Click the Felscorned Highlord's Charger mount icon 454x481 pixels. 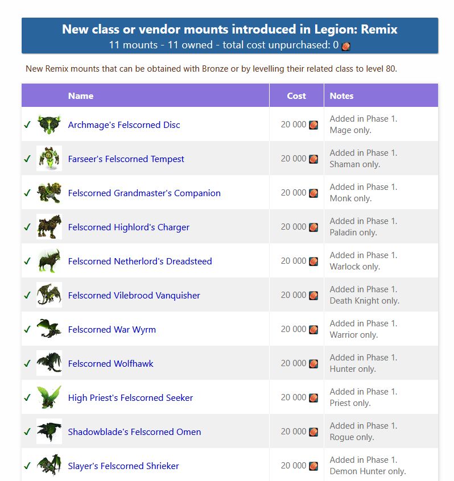coord(49,226)
